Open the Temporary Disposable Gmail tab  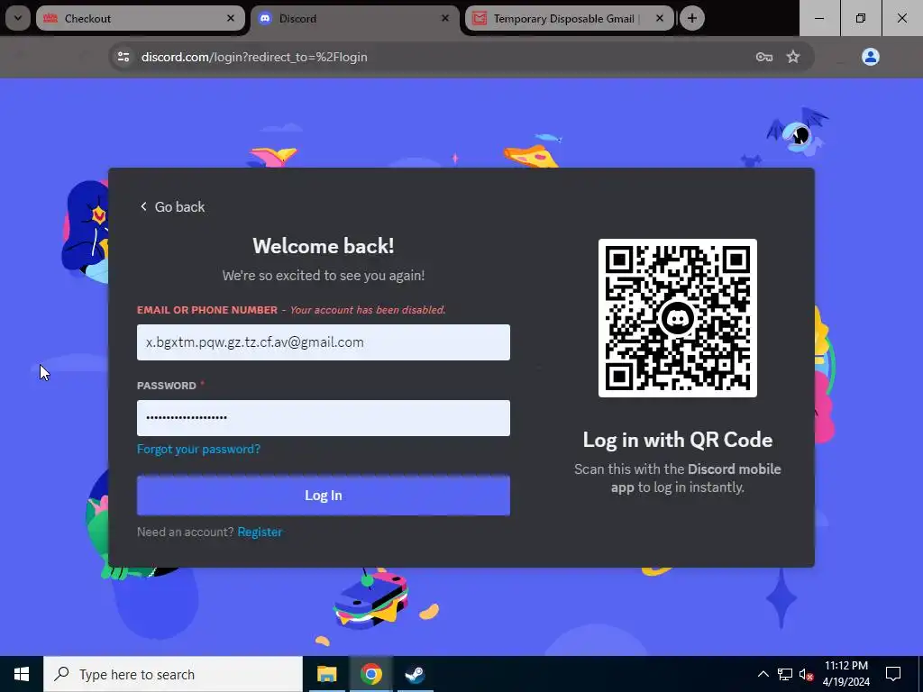[570, 18]
